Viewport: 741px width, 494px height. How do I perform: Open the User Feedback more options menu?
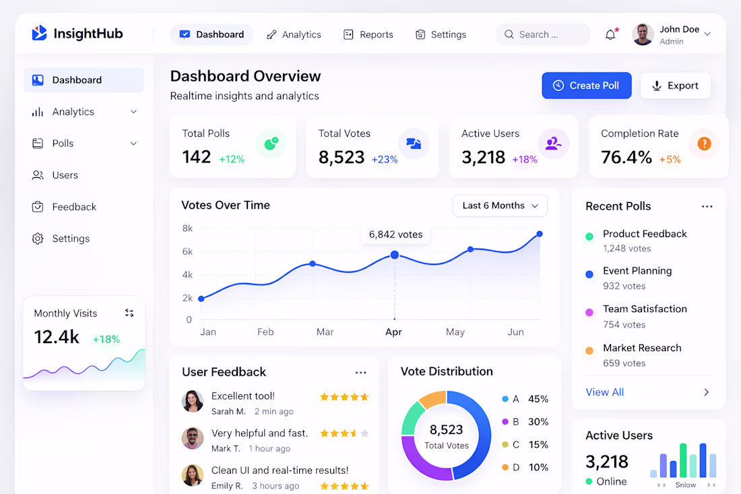pyautogui.click(x=360, y=373)
